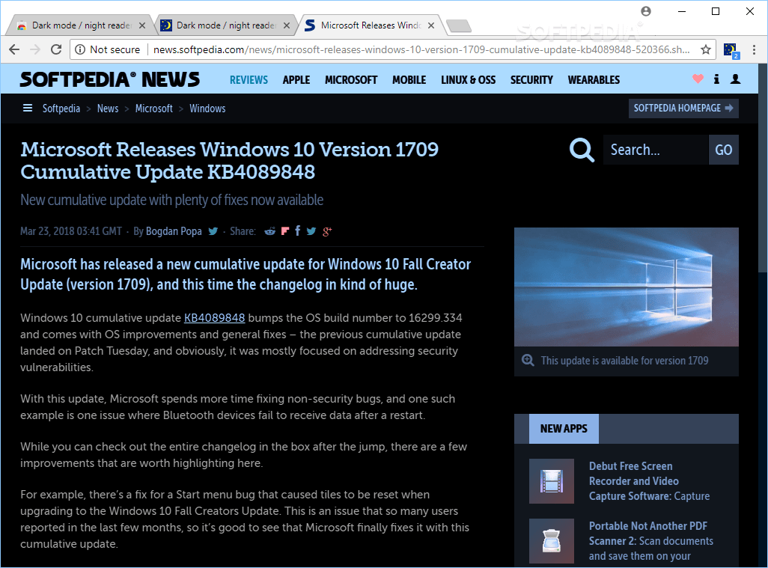The image size is (768, 568).
Task: Open the MICROSOFT news section
Action: [351, 80]
